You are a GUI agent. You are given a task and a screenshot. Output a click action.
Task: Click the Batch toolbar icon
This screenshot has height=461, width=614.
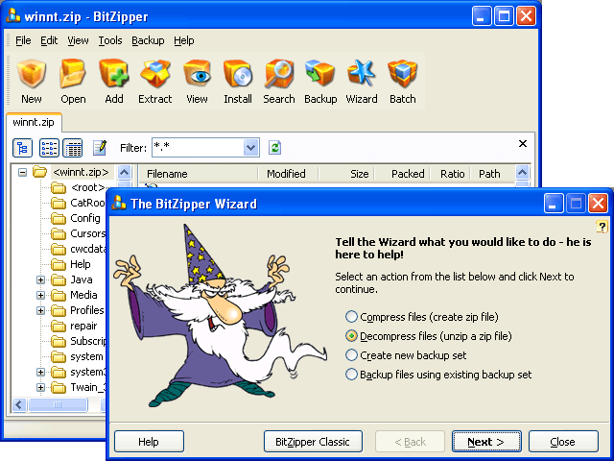click(403, 73)
